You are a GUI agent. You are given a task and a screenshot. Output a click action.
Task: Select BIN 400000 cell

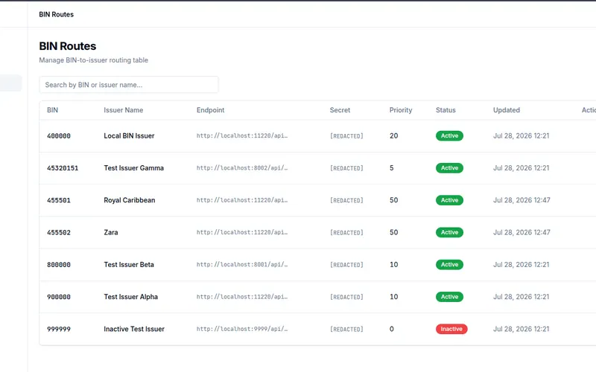click(x=59, y=136)
